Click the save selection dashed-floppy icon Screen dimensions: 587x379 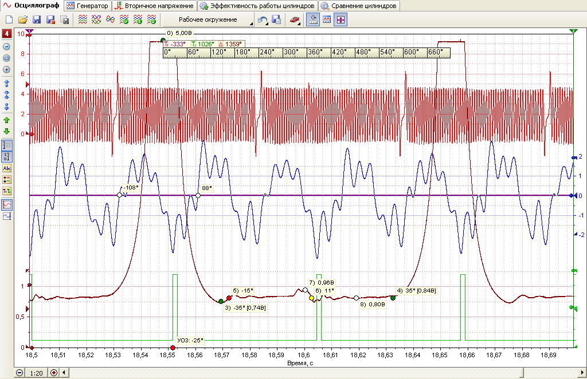click(x=64, y=20)
